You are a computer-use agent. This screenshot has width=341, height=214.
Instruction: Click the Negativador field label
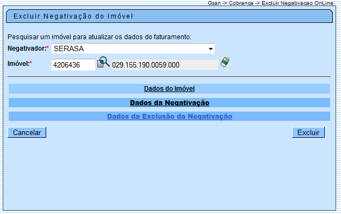coord(28,48)
